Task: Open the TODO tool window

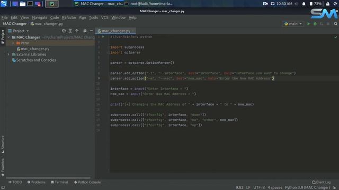Action: pyautogui.click(x=15, y=182)
